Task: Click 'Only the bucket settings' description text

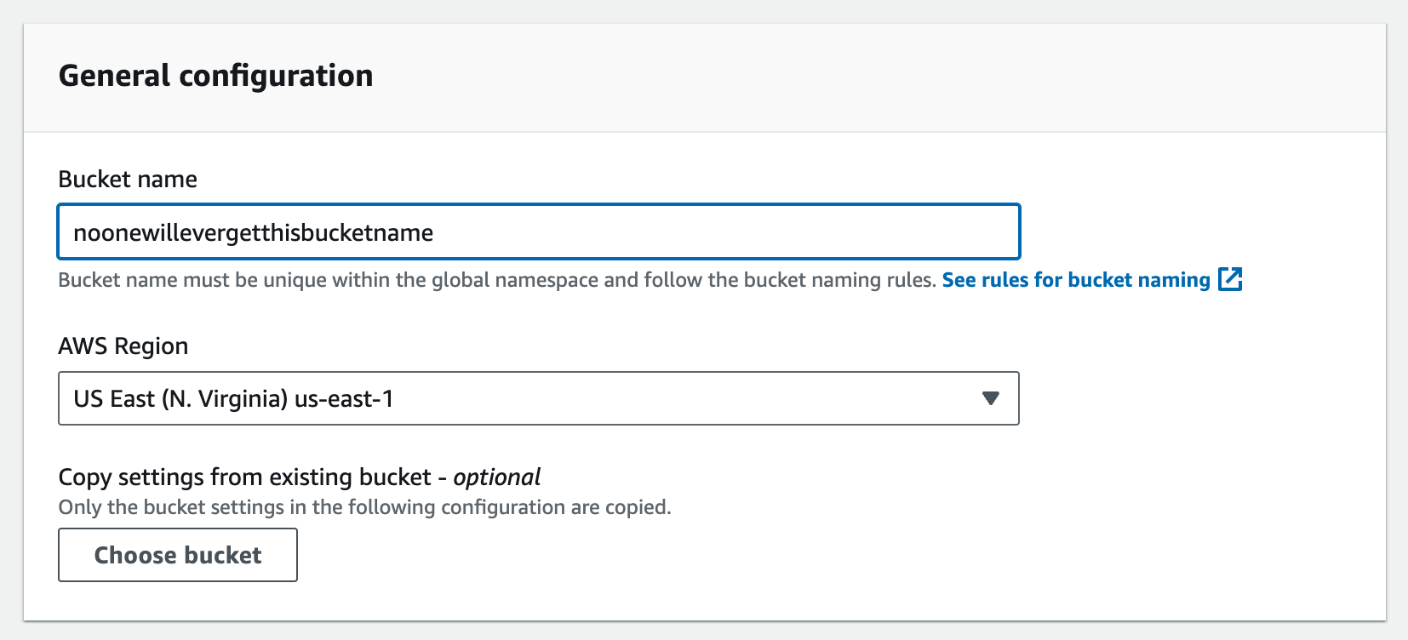Action: [364, 507]
